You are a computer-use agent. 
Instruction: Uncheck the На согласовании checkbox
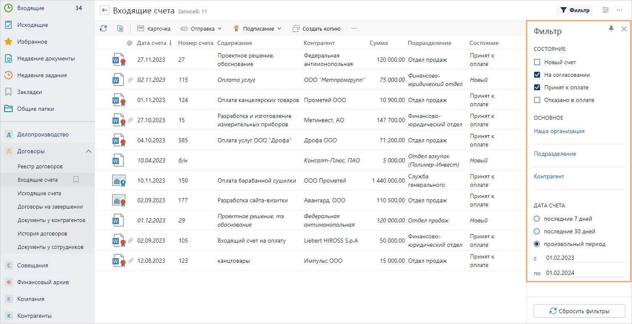(537, 75)
